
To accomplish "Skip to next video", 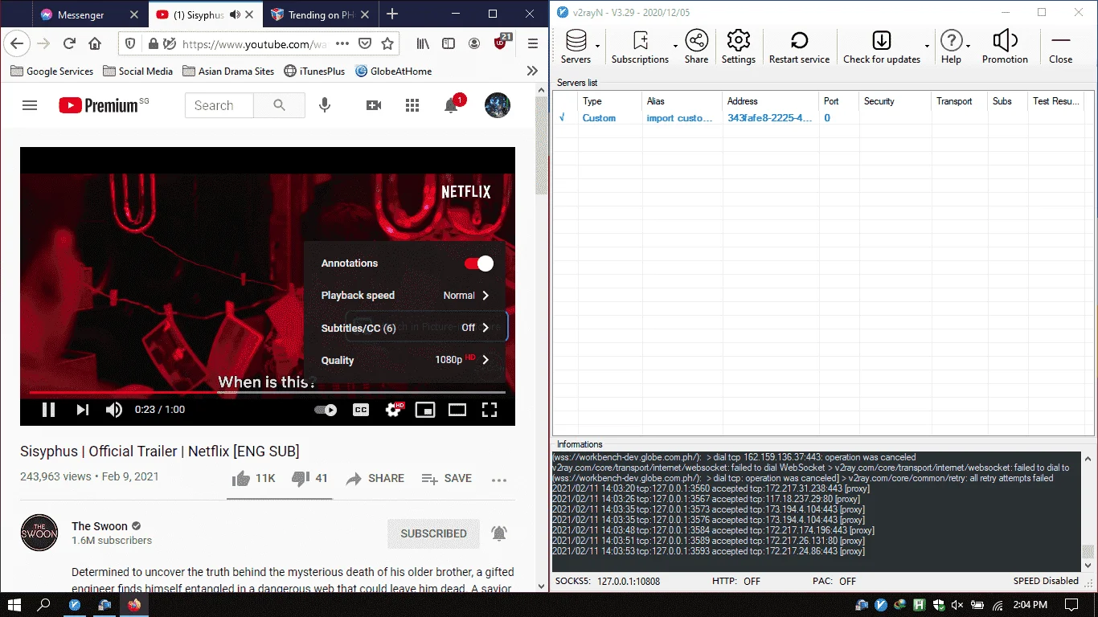I will pyautogui.click(x=82, y=410).
